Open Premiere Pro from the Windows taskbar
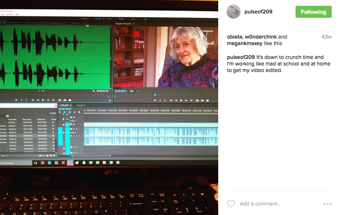This screenshot has width=339, height=215. click(x=70, y=163)
